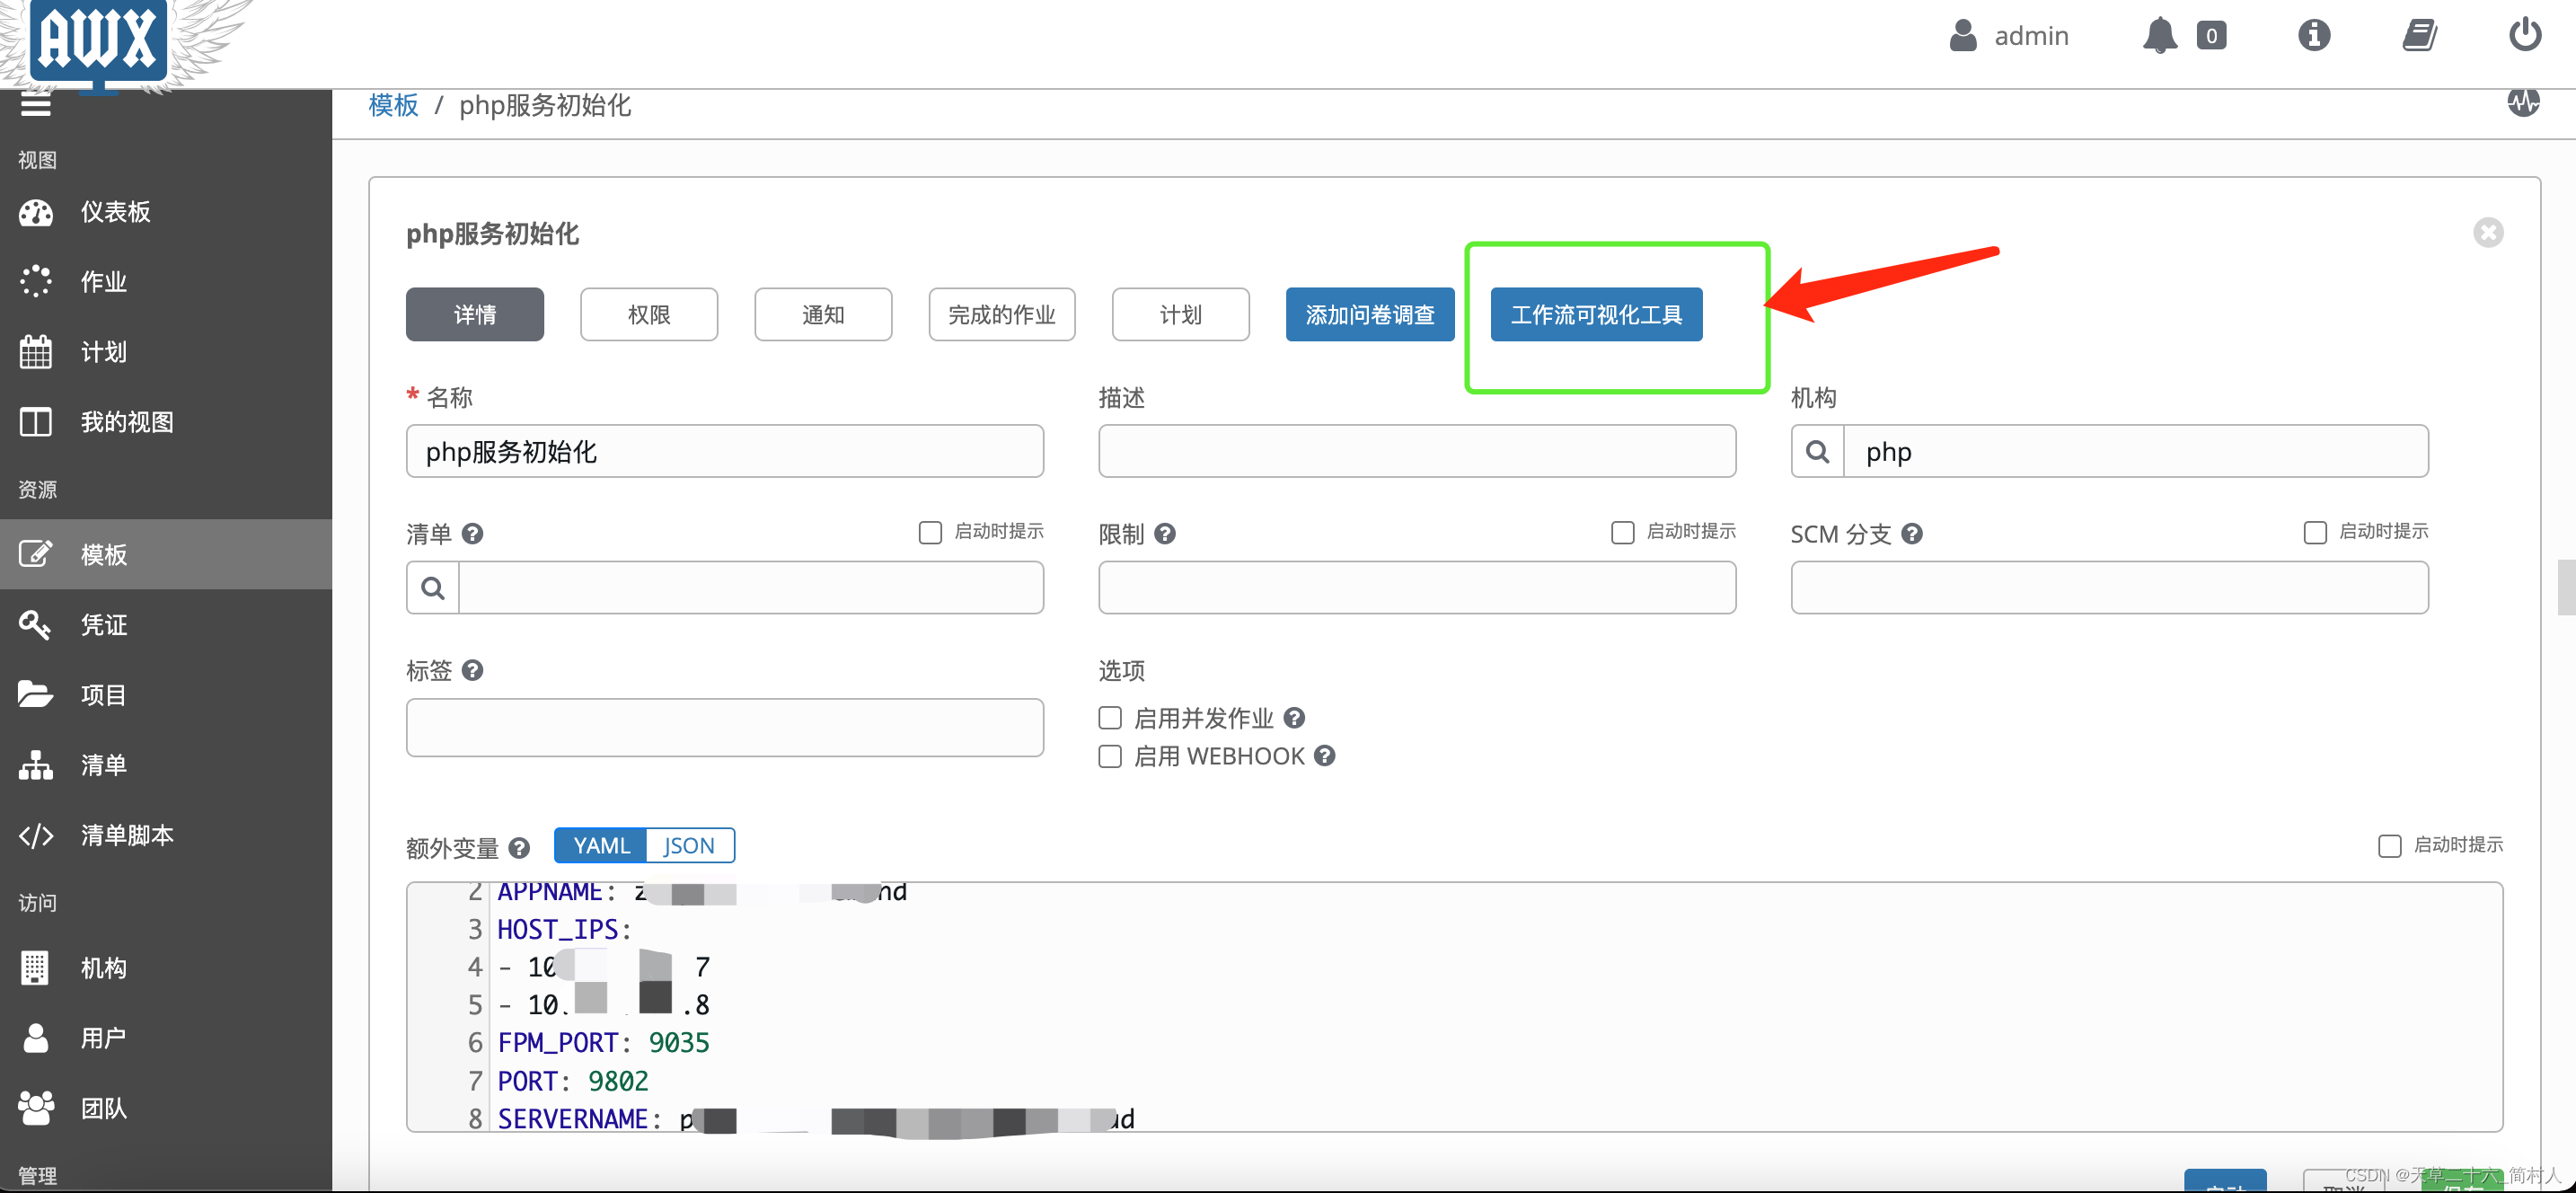Viewport: 2576px width, 1193px height.
Task: Select the 详情 tab
Action: pos(475,315)
